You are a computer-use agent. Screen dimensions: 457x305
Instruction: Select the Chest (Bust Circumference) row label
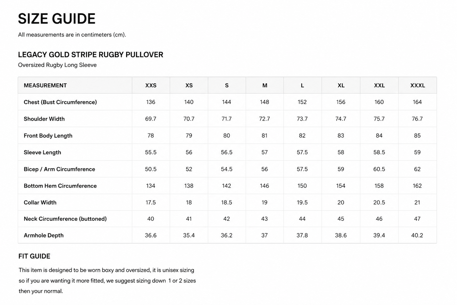(60, 102)
